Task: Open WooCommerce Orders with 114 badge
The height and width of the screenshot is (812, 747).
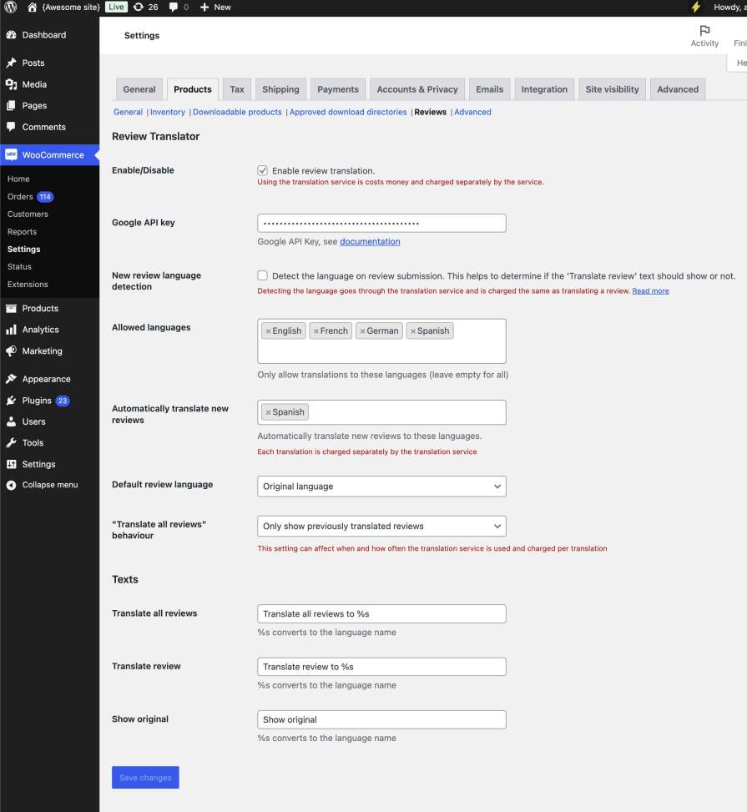Action: tap(30, 197)
